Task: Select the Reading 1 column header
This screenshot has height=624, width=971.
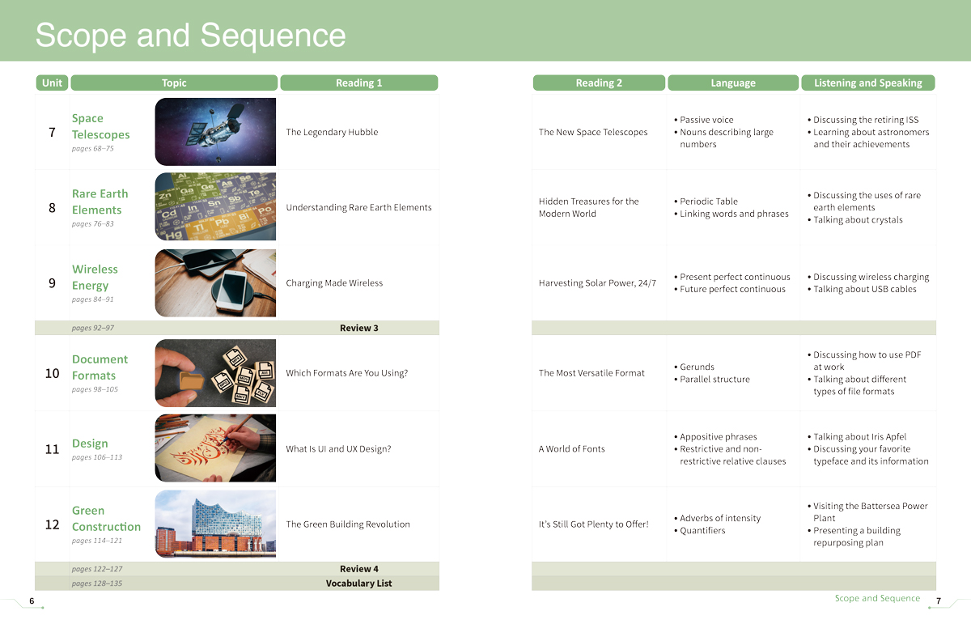Action: pos(358,83)
